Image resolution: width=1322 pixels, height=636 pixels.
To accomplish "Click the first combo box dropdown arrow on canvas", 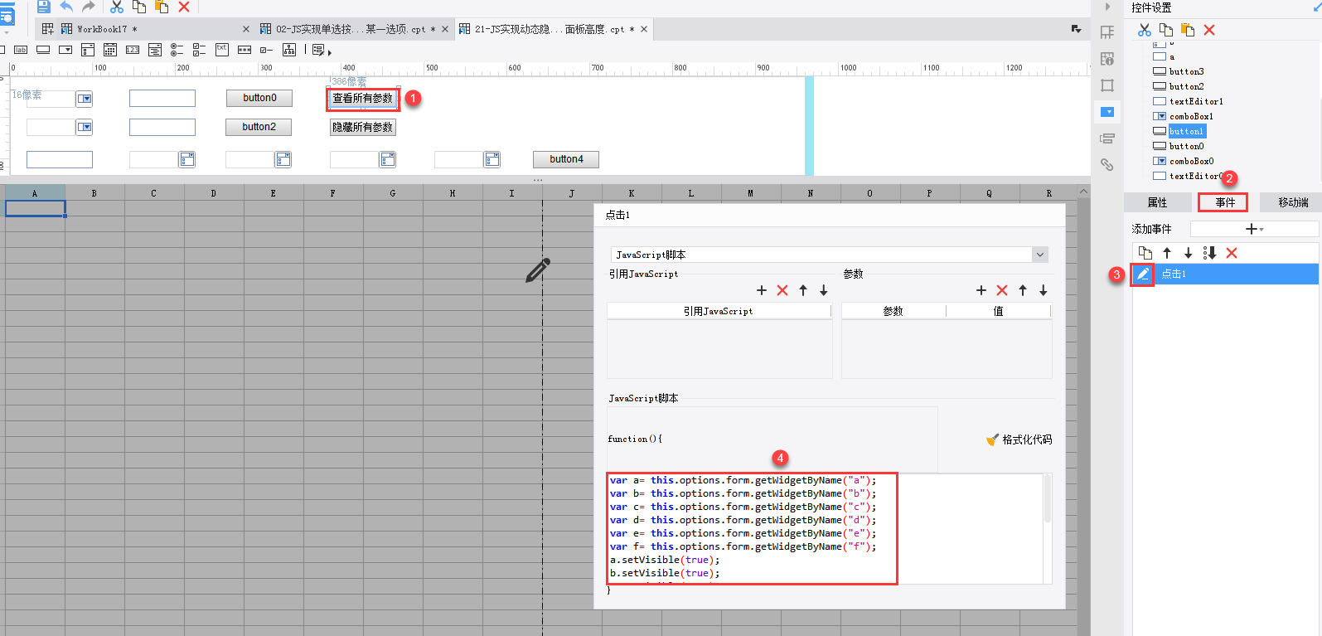I will [x=85, y=100].
